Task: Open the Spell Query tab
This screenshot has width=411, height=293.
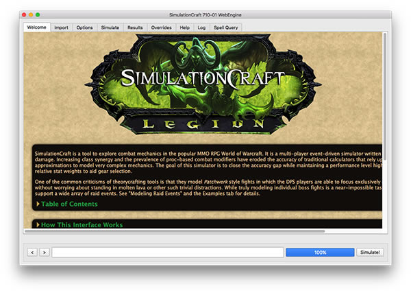Action: pos(225,27)
